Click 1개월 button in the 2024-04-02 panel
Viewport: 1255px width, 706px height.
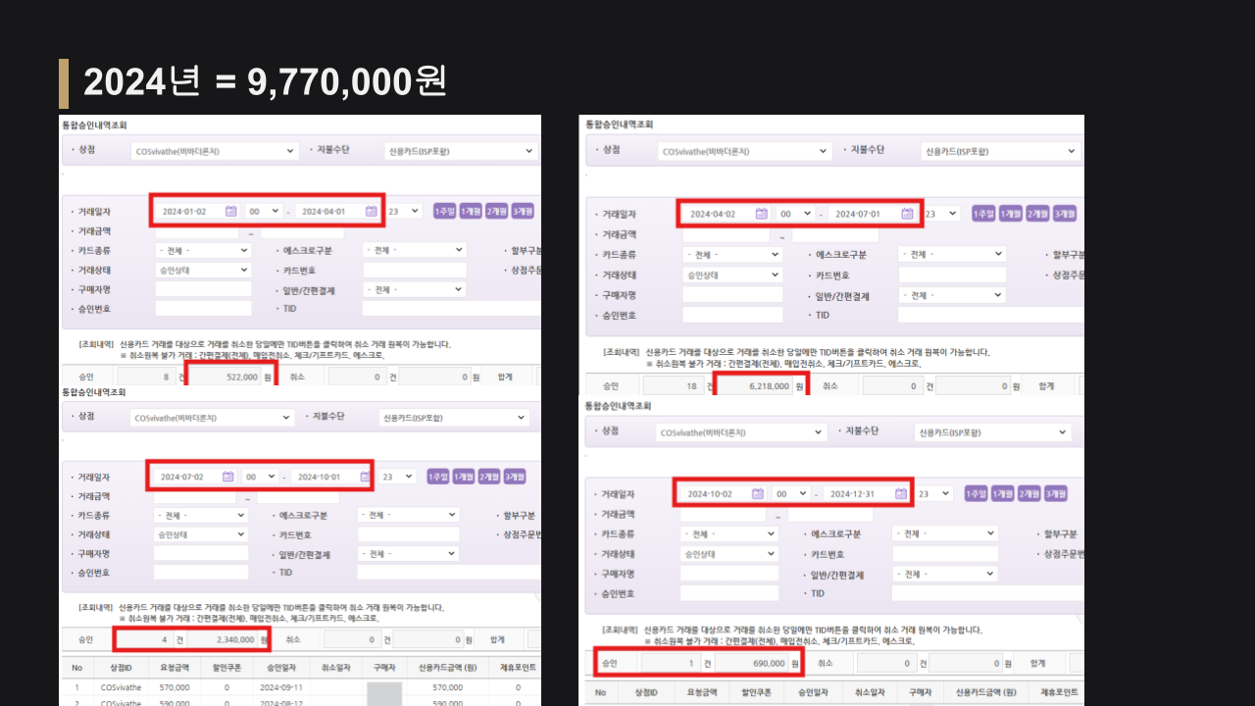point(1011,214)
